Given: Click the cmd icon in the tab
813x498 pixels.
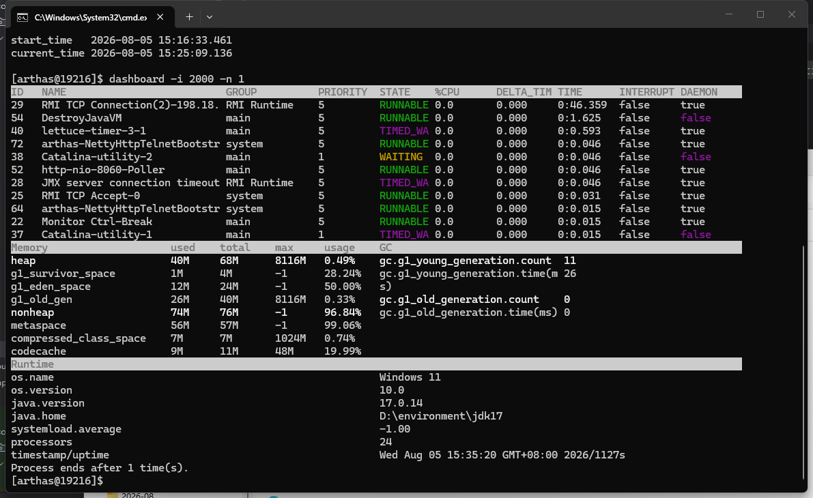Looking at the screenshot, I should tap(23, 18).
